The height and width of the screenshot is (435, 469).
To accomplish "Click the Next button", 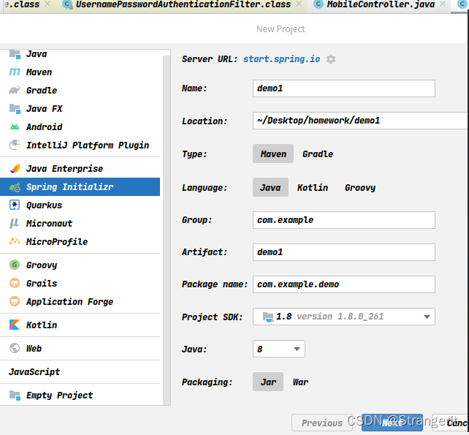I will pyautogui.click(x=392, y=423).
